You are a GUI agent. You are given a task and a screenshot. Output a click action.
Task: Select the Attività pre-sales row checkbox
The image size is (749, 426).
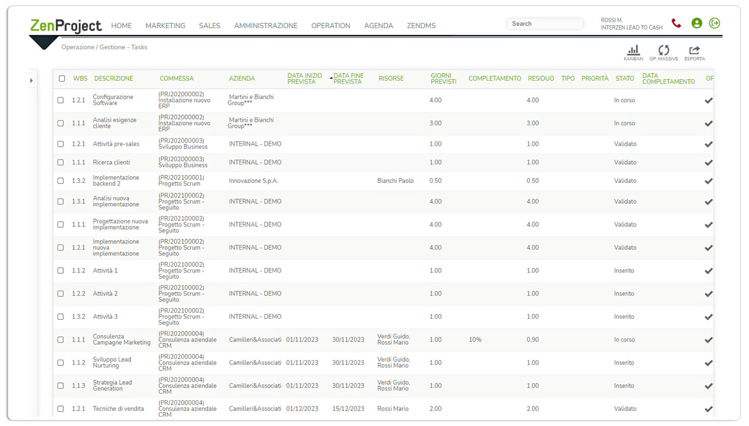point(61,144)
